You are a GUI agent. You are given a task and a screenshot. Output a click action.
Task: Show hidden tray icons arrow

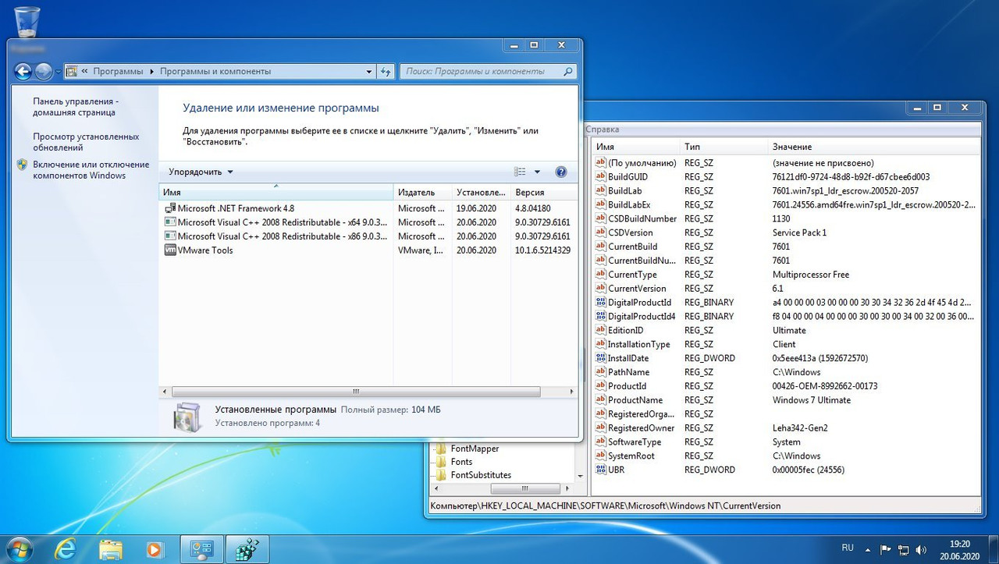(869, 549)
